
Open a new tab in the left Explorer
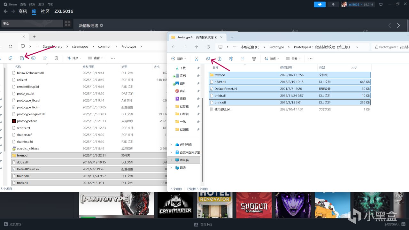[x=35, y=37]
